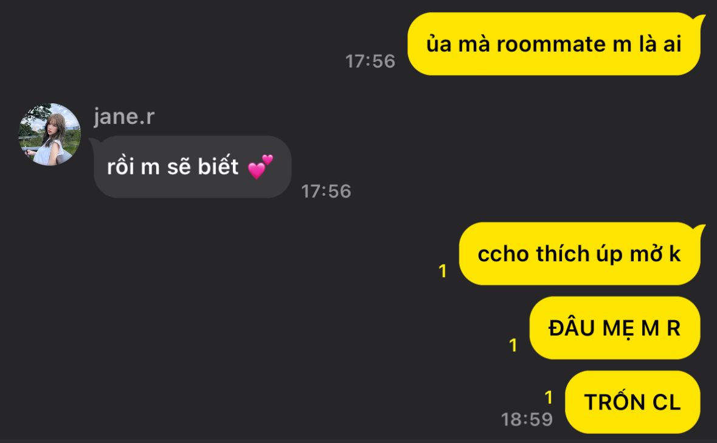Tap the jane.r username label
717x443 pixels.
[124, 116]
